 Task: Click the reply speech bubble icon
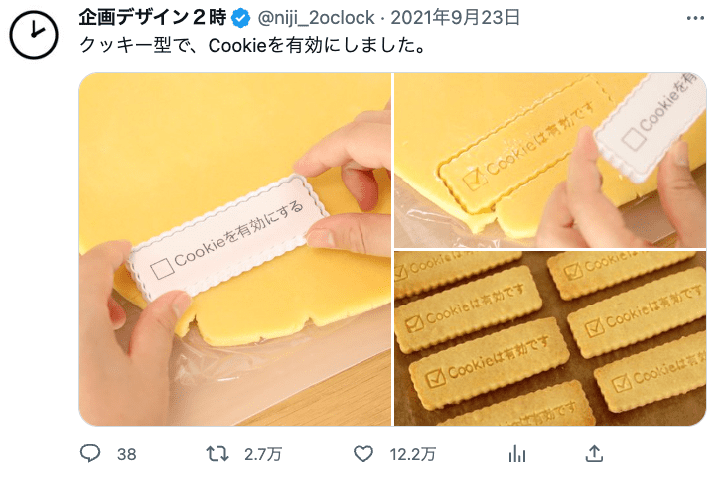pyautogui.click(x=90, y=453)
